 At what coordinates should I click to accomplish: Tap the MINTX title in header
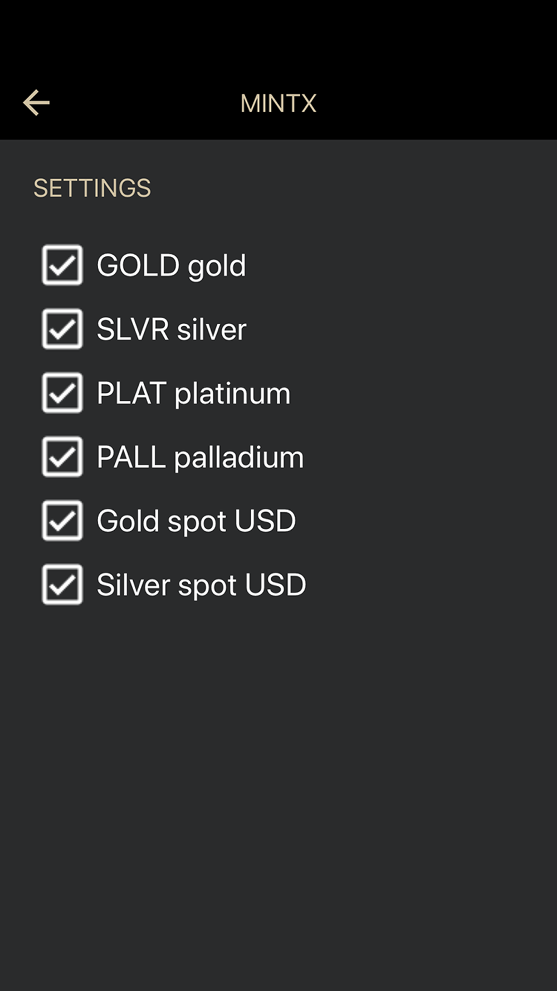(278, 104)
